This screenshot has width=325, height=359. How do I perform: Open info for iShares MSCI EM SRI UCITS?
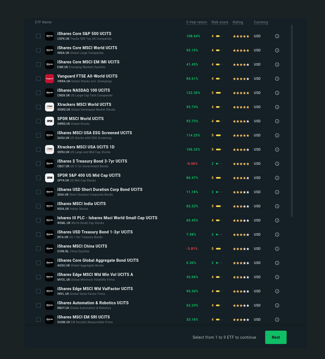[277, 320]
